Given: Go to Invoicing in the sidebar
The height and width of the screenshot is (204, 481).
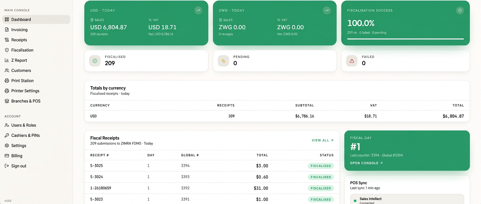Looking at the screenshot, I should pos(36,30).
